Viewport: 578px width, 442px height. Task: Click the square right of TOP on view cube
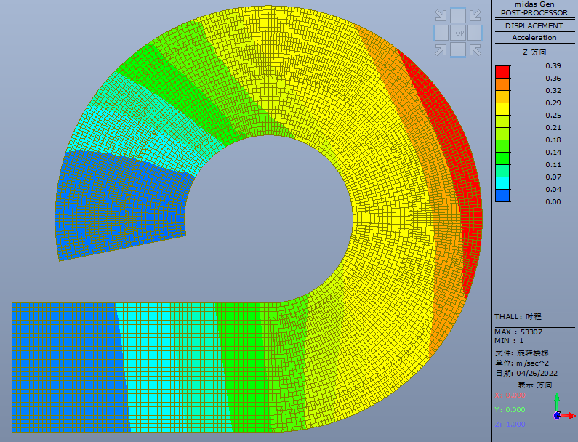point(475,33)
